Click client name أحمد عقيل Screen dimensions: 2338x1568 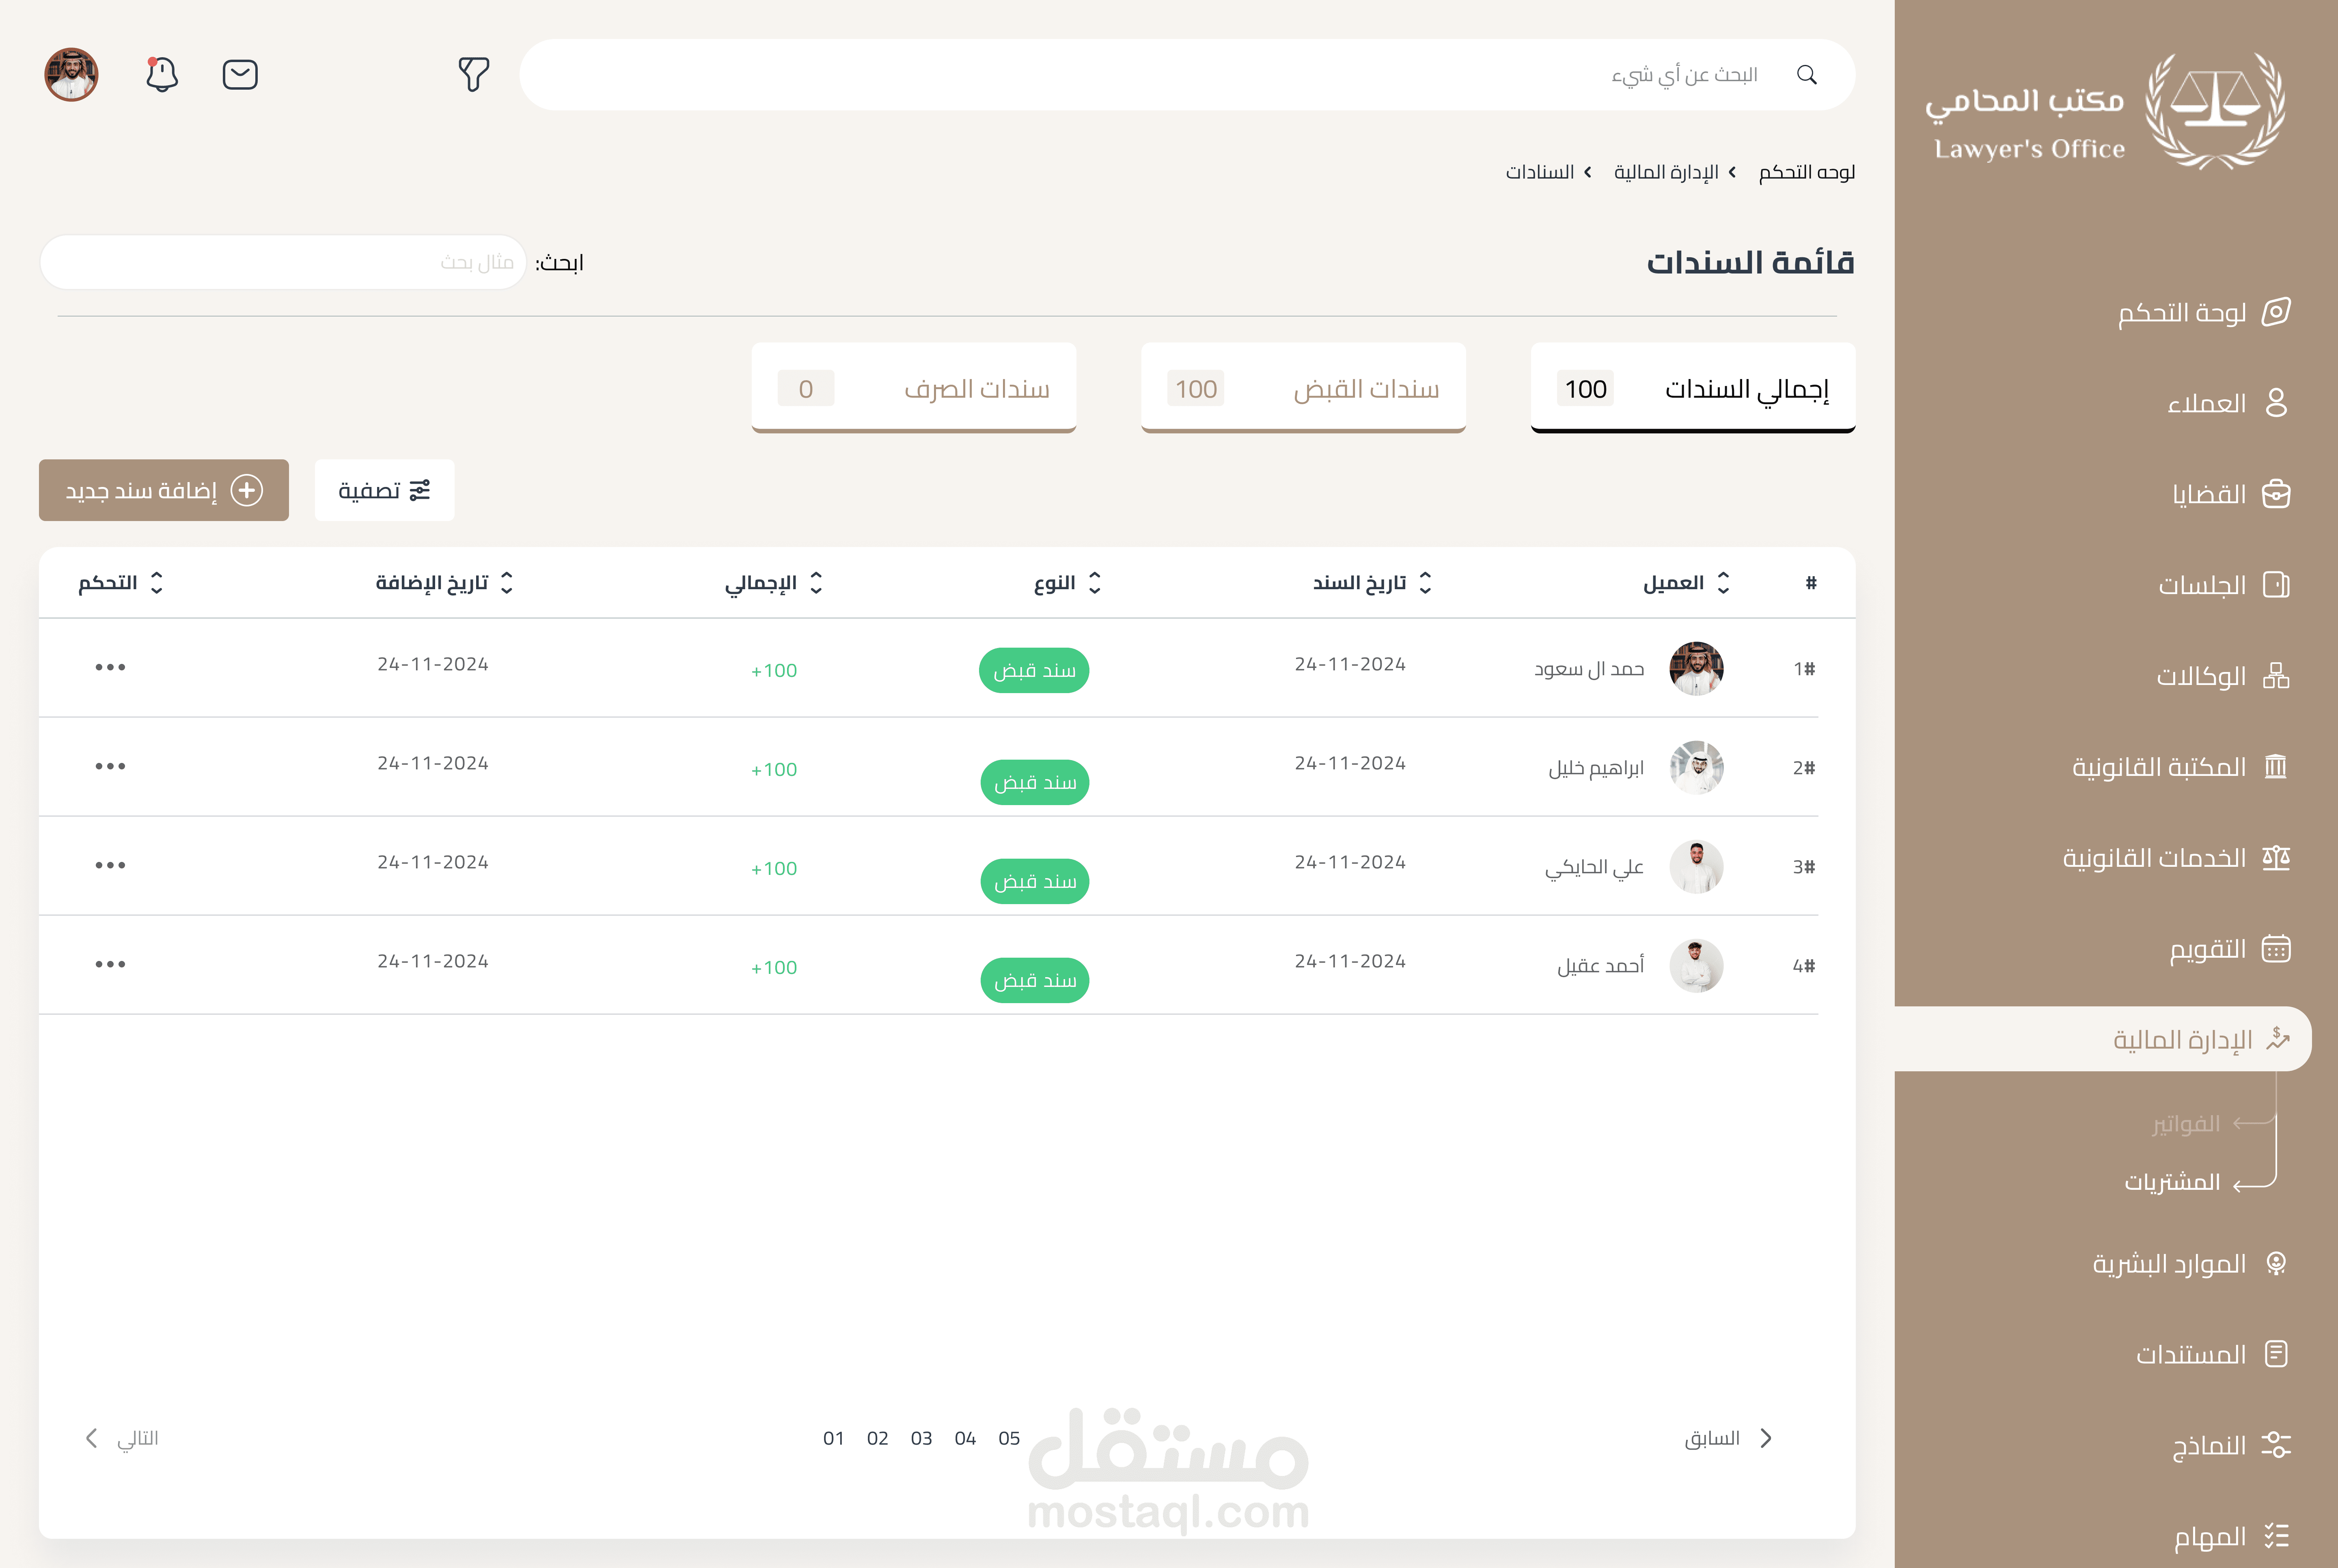point(1600,965)
